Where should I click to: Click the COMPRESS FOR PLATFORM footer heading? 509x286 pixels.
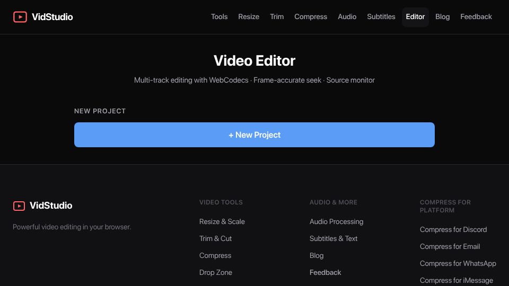(445, 206)
